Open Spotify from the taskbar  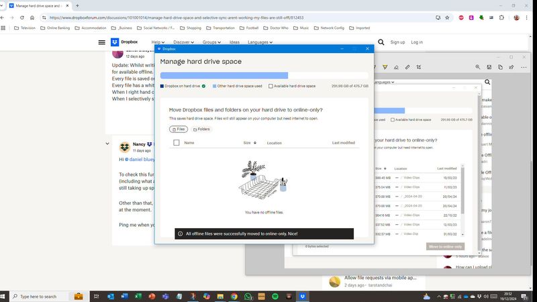pyautogui.click(x=275, y=297)
